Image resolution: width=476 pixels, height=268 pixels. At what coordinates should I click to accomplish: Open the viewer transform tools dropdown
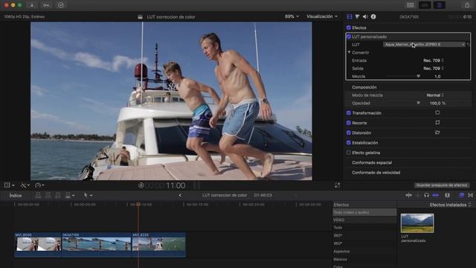pyautogui.click(x=9, y=185)
